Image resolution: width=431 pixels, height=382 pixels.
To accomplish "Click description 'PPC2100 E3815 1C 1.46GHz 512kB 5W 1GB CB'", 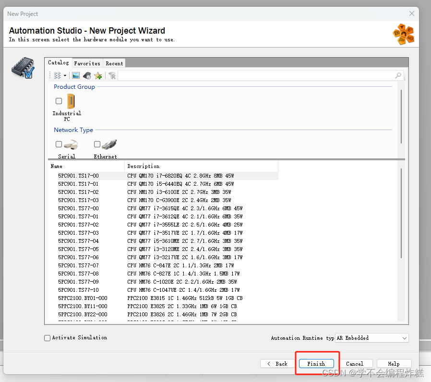I will pos(185,298).
